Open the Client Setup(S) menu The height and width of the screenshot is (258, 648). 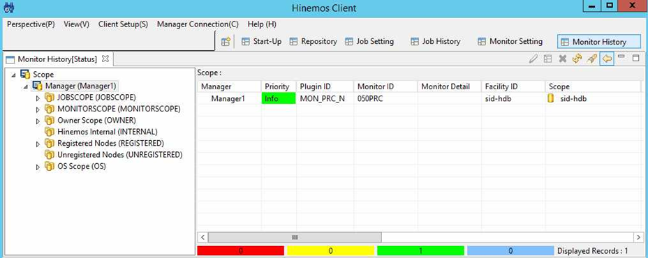pyautogui.click(x=123, y=24)
